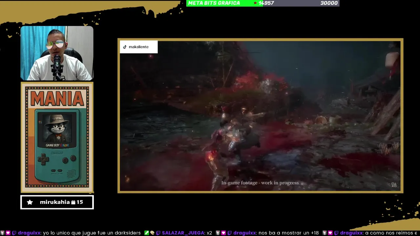This screenshot has width=420, height=236.
Task: Click the streamer webcam feed
Action: (57, 53)
